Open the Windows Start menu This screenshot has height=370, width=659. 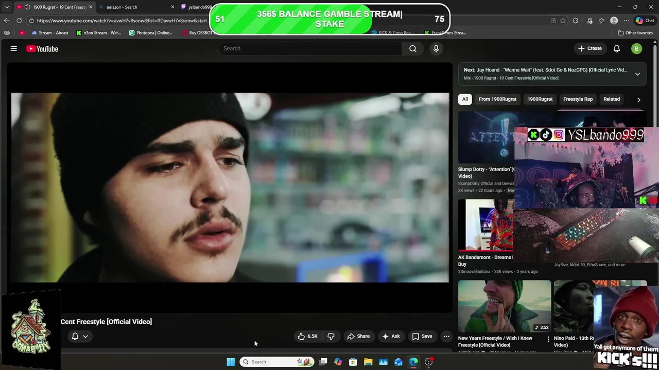coord(231,362)
